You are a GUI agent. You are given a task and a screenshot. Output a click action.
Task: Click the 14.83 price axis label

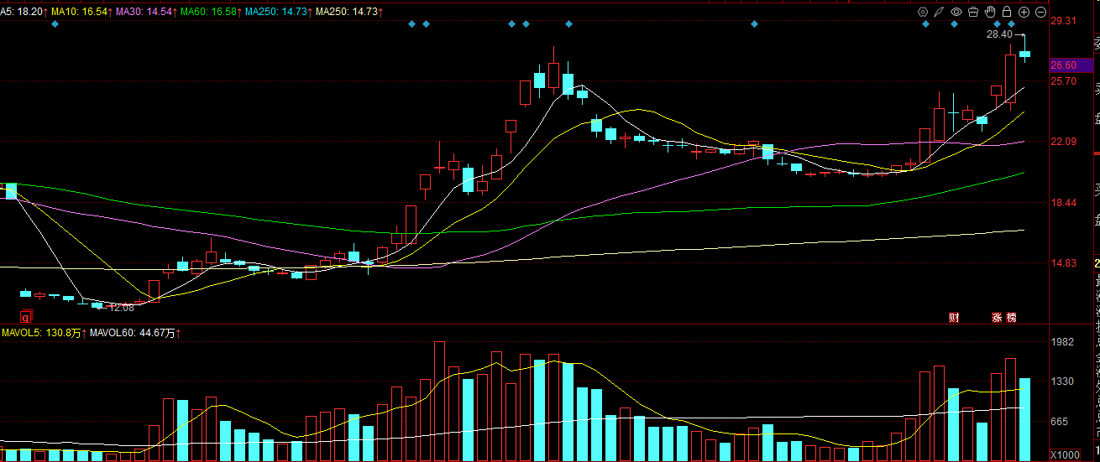tap(1063, 263)
